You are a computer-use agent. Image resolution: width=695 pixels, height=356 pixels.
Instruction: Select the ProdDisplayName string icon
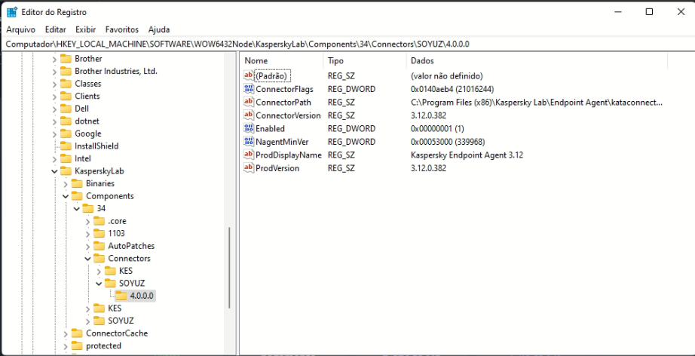click(x=249, y=155)
